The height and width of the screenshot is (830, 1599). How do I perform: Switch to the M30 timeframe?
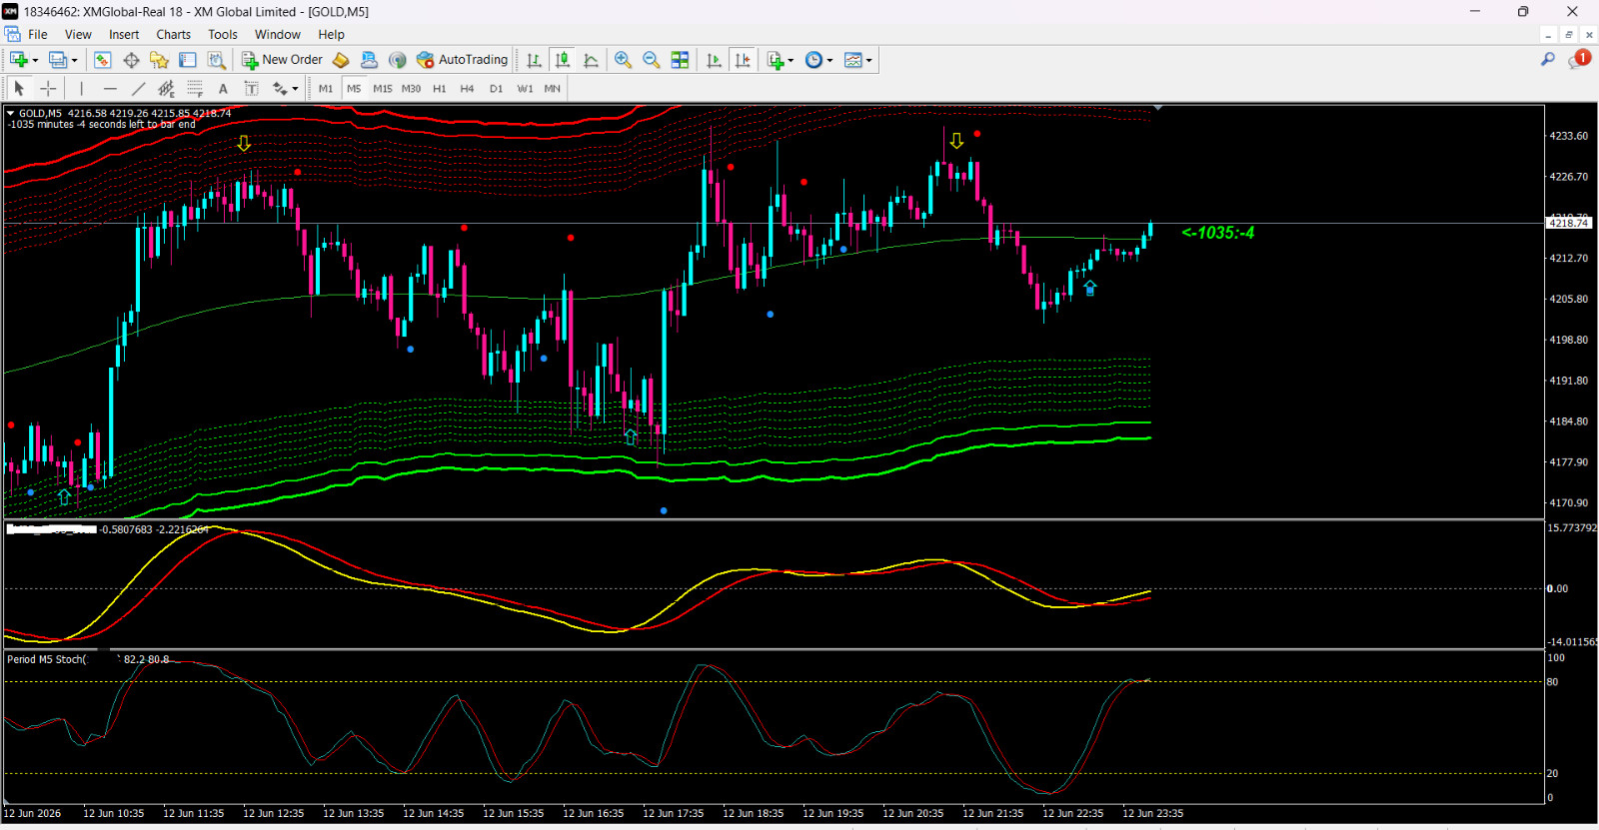(411, 89)
